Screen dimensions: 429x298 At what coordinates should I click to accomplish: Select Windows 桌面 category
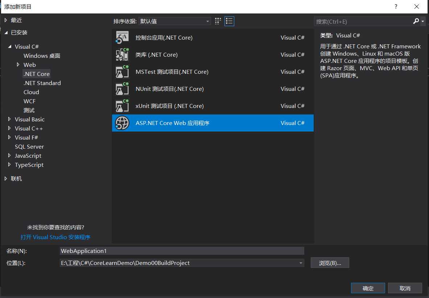click(42, 56)
